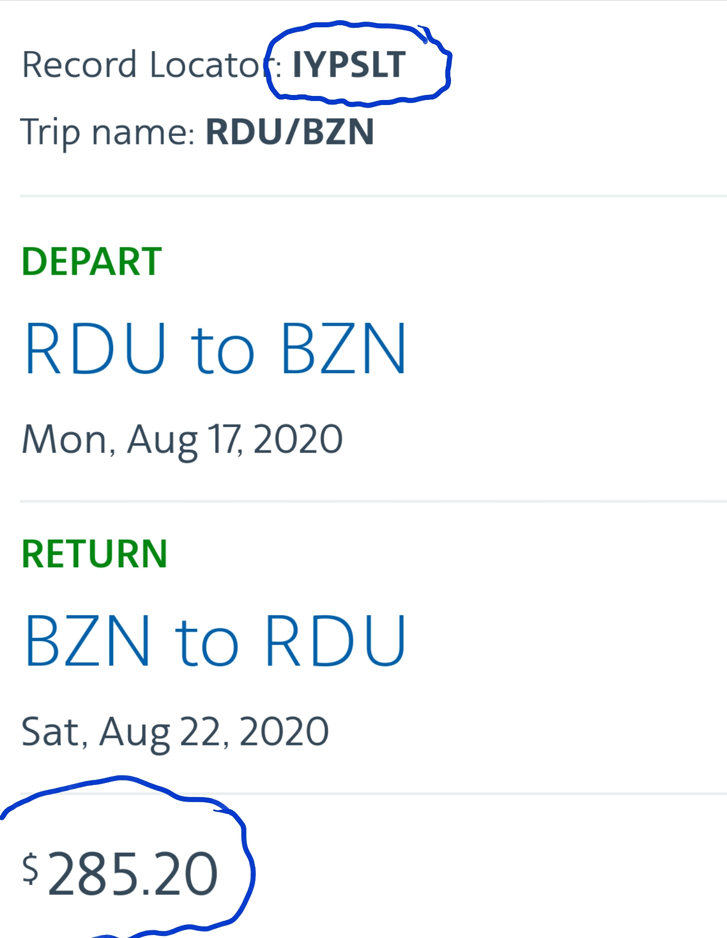This screenshot has width=727, height=938.
Task: Click the green DEPART heading
Action: [x=91, y=262]
